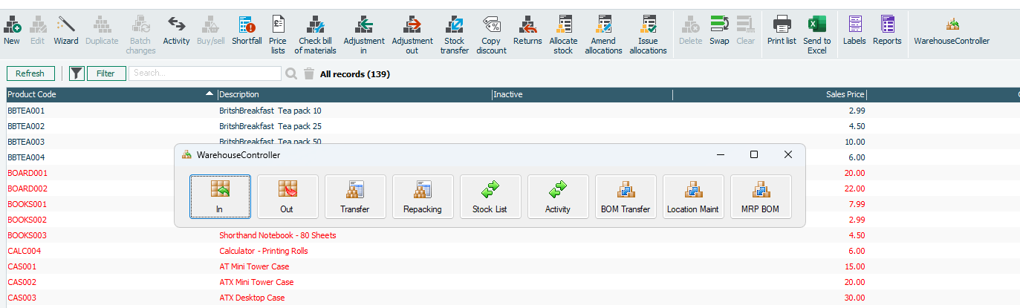This screenshot has height=308, width=1020.
Task: Click into the Search input field
Action: [x=204, y=73]
